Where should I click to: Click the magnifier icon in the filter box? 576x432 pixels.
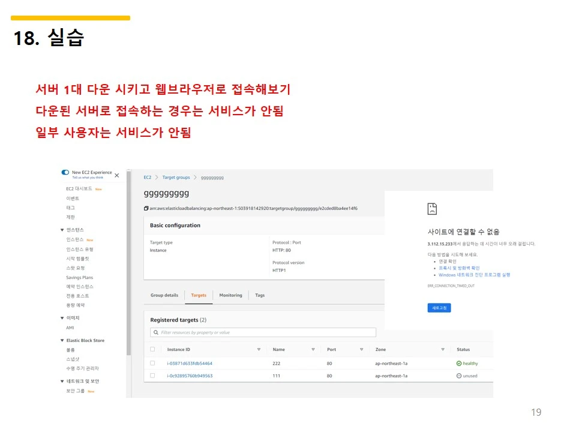[x=154, y=332]
